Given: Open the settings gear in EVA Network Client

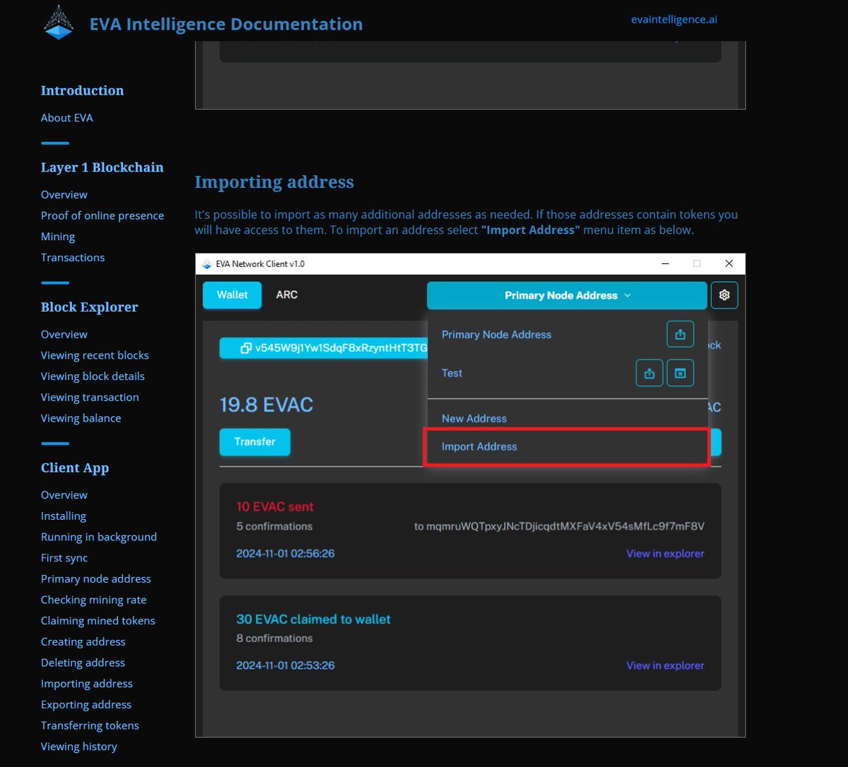Looking at the screenshot, I should coord(724,295).
